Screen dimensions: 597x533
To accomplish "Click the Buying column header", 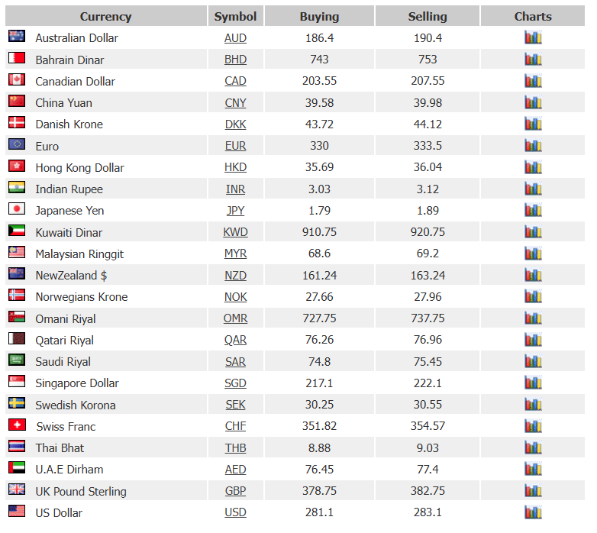I will [x=319, y=16].
